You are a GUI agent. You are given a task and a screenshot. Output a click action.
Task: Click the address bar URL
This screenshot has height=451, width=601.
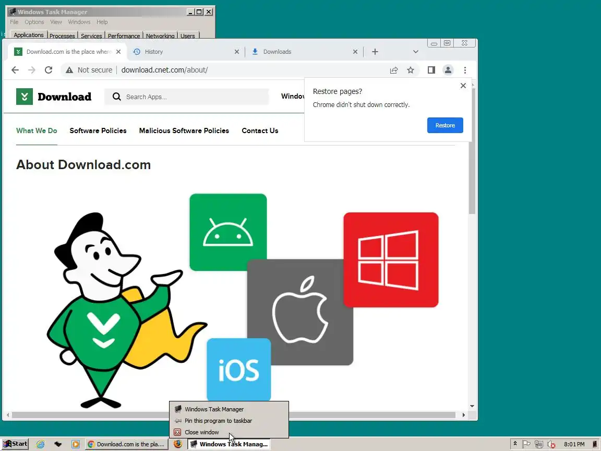[x=164, y=70]
